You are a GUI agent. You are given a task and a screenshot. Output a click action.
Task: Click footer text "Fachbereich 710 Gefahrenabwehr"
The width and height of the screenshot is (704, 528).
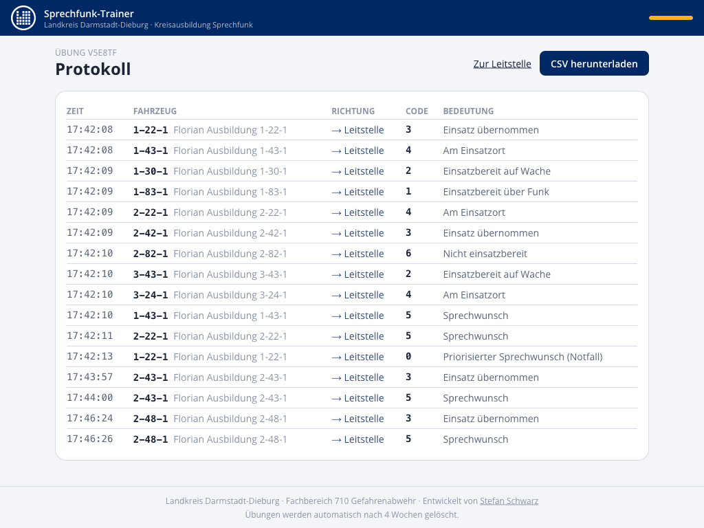point(351,500)
